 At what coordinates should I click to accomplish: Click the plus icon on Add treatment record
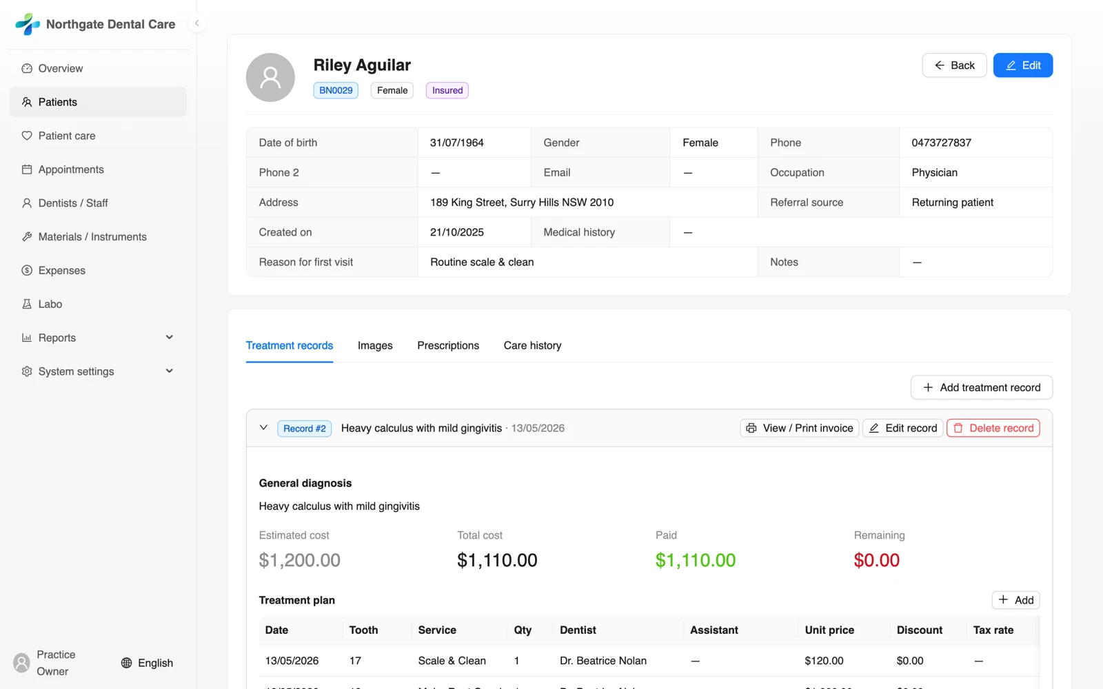click(928, 387)
